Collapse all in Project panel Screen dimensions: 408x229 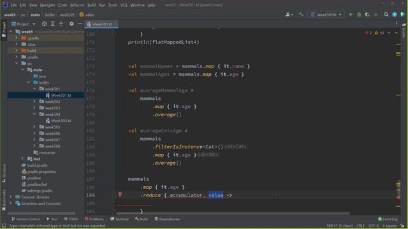(61, 24)
